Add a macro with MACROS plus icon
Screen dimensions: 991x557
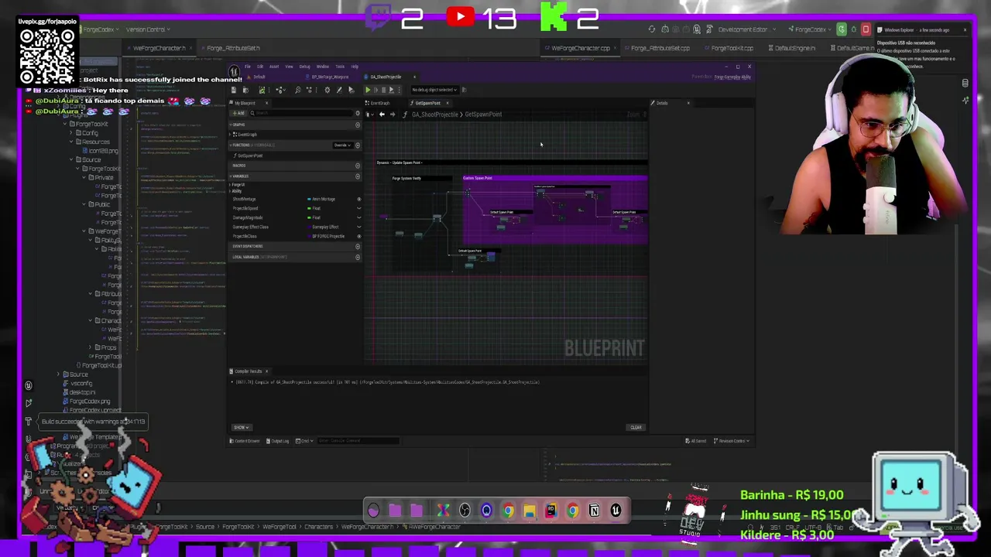tap(358, 166)
